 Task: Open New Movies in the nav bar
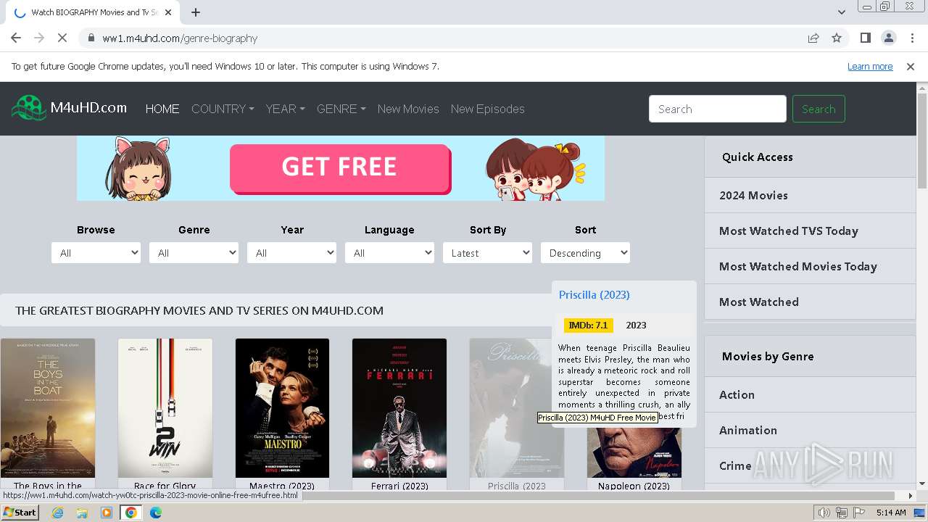point(408,109)
